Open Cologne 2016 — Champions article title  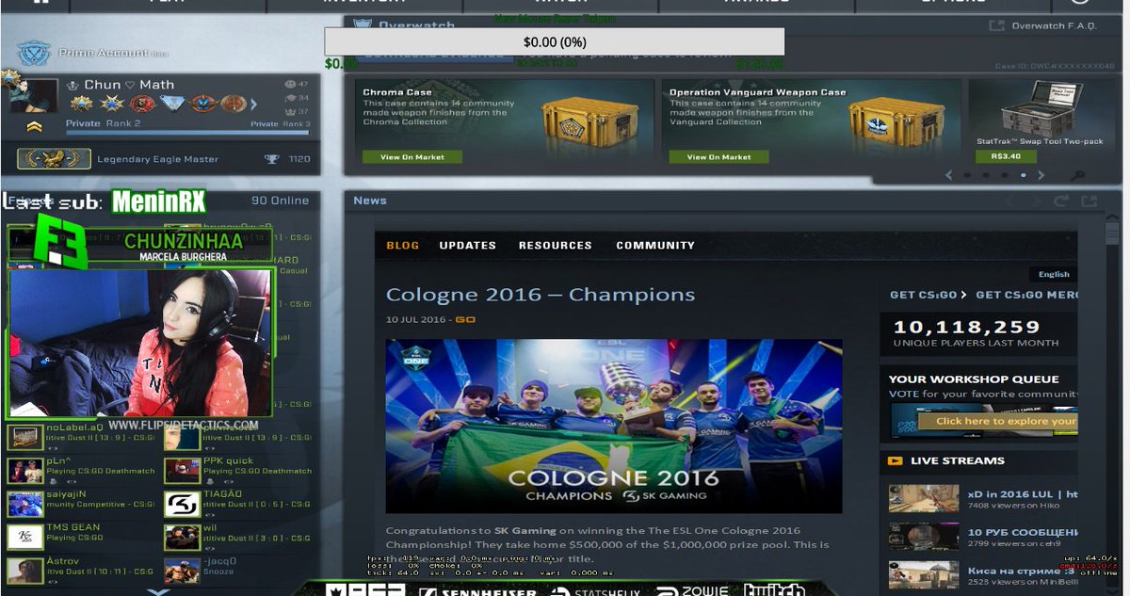click(541, 295)
